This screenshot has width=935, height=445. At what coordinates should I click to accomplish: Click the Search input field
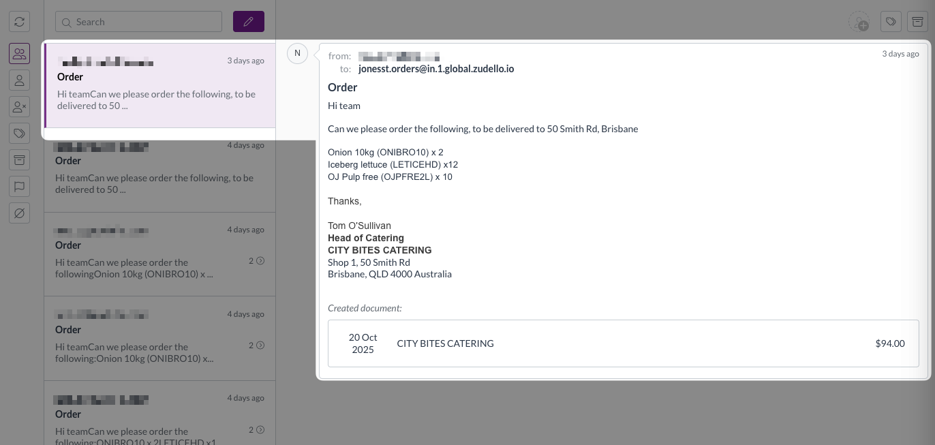coord(139,22)
